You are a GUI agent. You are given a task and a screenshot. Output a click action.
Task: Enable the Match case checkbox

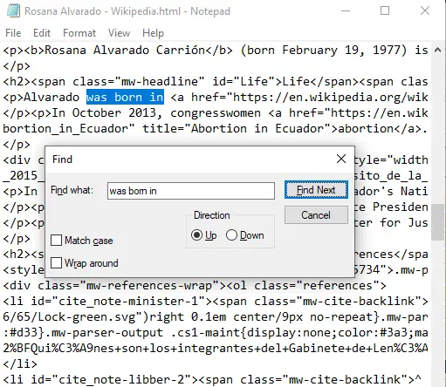click(x=56, y=241)
